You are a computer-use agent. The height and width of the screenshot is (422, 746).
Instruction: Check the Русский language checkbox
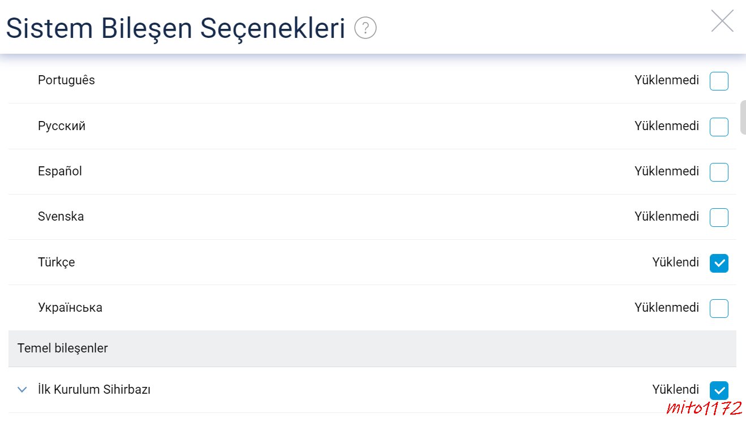pos(719,127)
